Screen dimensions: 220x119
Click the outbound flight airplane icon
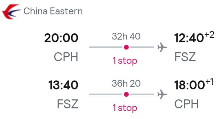coord(162,47)
